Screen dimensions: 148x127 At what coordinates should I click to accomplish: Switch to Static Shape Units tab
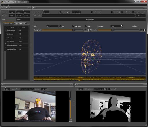(x=20, y=23)
